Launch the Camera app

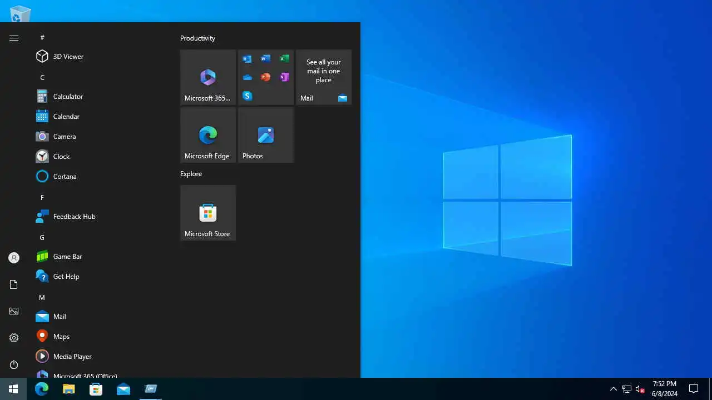101,136
